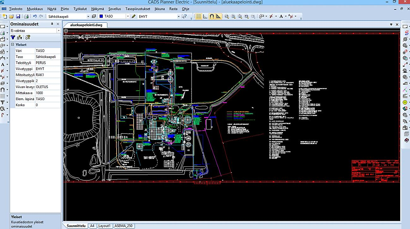Open the Ohje help menu

(185, 9)
